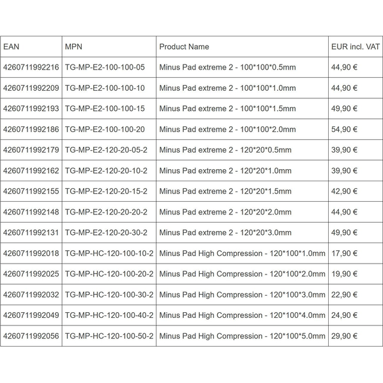
Task: Select Minus Pad extreme 2 - 100*100*1.0mm
Action: 227,88
